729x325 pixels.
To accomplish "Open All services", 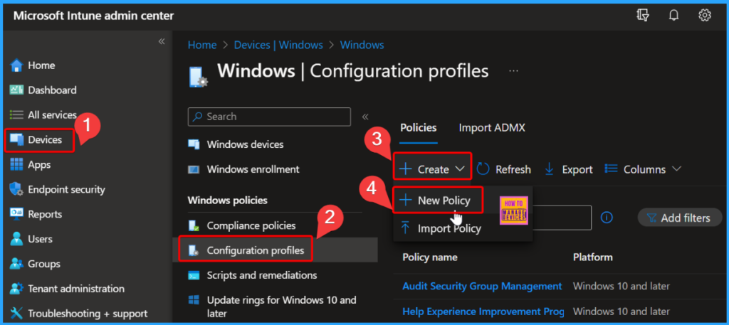I will click(x=52, y=114).
